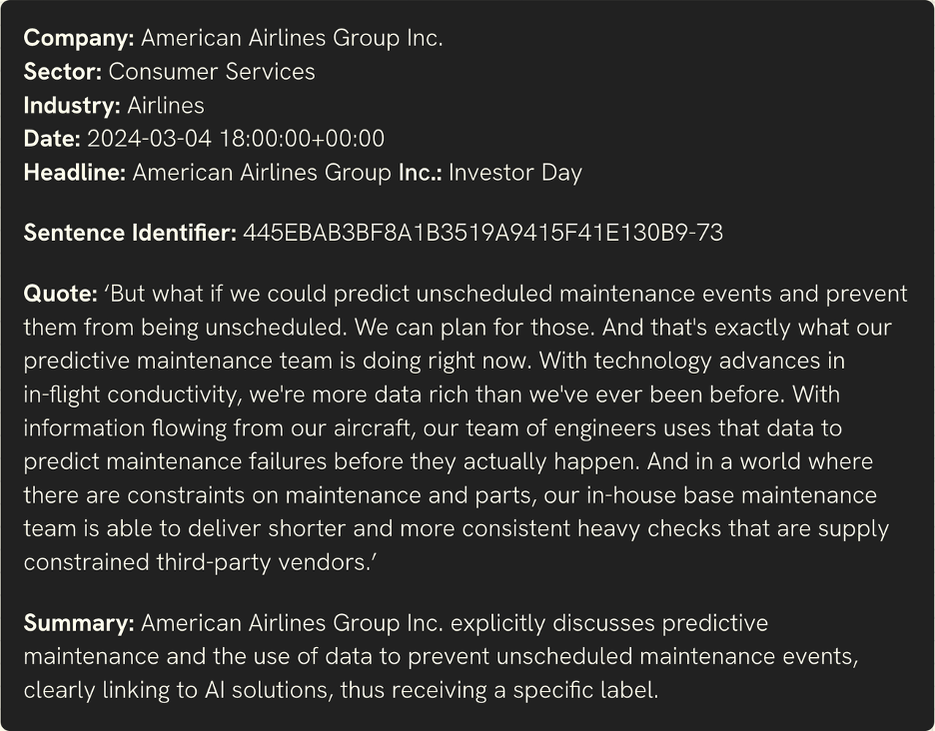Select the Consumer Services sector value
The image size is (935, 731).
click(212, 72)
